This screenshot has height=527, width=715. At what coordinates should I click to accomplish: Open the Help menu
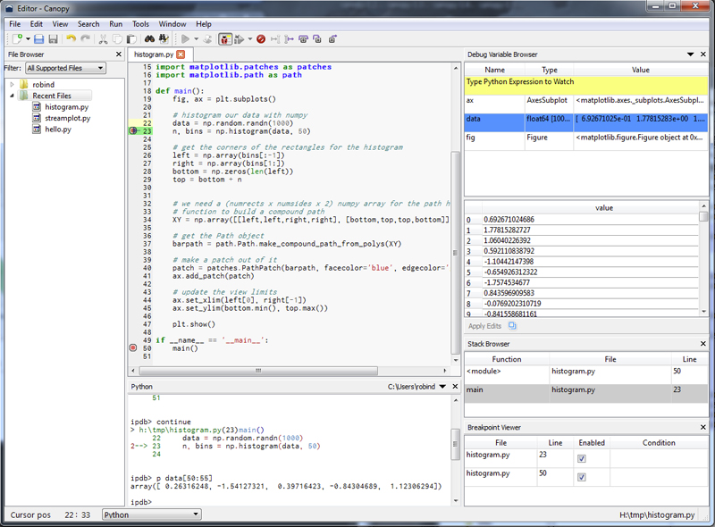pyautogui.click(x=204, y=24)
